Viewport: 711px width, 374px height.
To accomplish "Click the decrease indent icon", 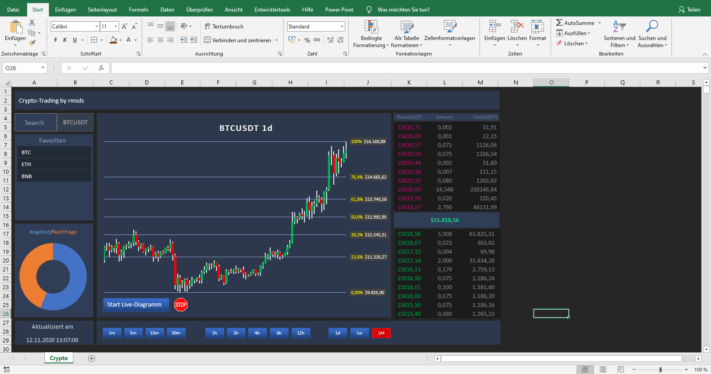I will [x=184, y=40].
